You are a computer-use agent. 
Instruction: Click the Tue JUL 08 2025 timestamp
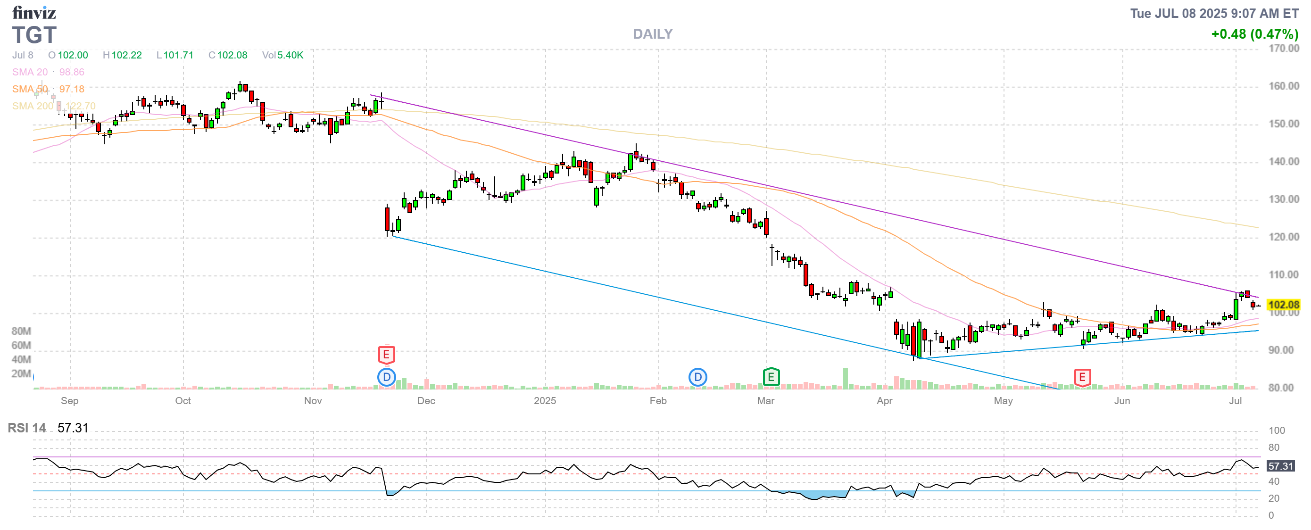click(x=1214, y=13)
